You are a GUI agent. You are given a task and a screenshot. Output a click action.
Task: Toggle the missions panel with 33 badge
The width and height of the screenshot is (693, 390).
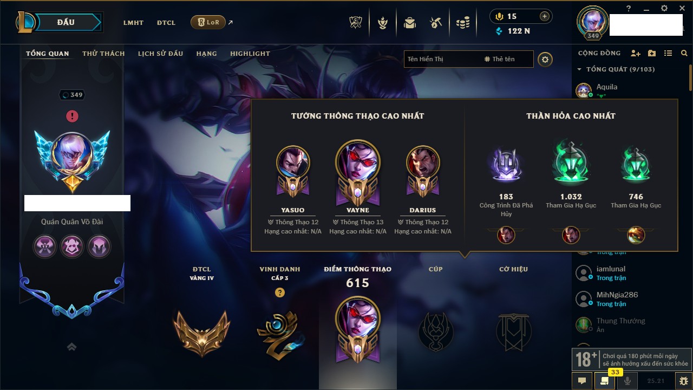tap(605, 381)
